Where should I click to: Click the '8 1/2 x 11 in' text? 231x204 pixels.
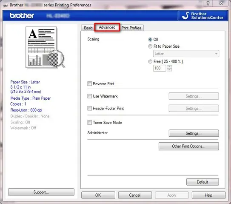[20, 87]
